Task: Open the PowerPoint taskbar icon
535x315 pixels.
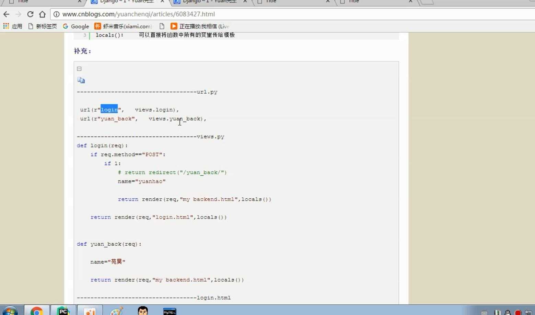Action: (90, 311)
